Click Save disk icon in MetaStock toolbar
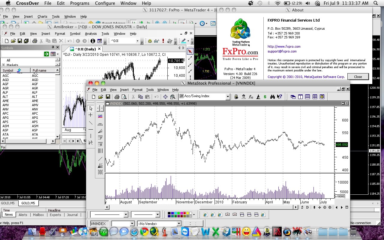The width and height of the screenshot is (384, 240). [108, 97]
